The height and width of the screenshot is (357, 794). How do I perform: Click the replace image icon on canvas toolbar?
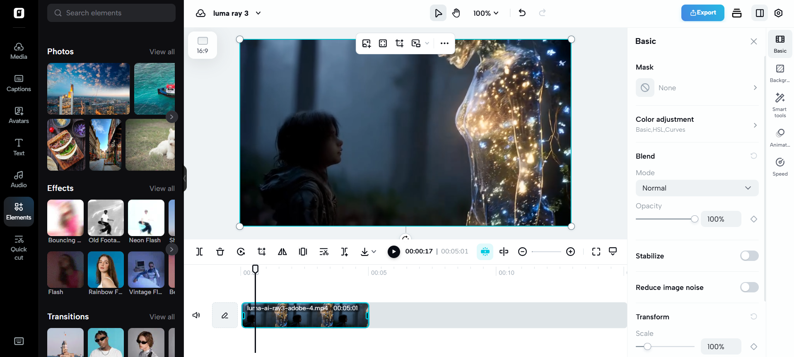[x=367, y=43]
